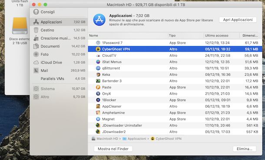
Task: Click the Magnet row name
Action: tap(108, 119)
